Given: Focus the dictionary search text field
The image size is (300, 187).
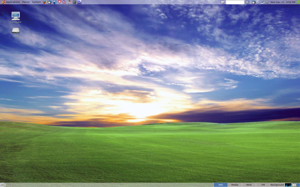Looking at the screenshot, I should tap(235, 2).
